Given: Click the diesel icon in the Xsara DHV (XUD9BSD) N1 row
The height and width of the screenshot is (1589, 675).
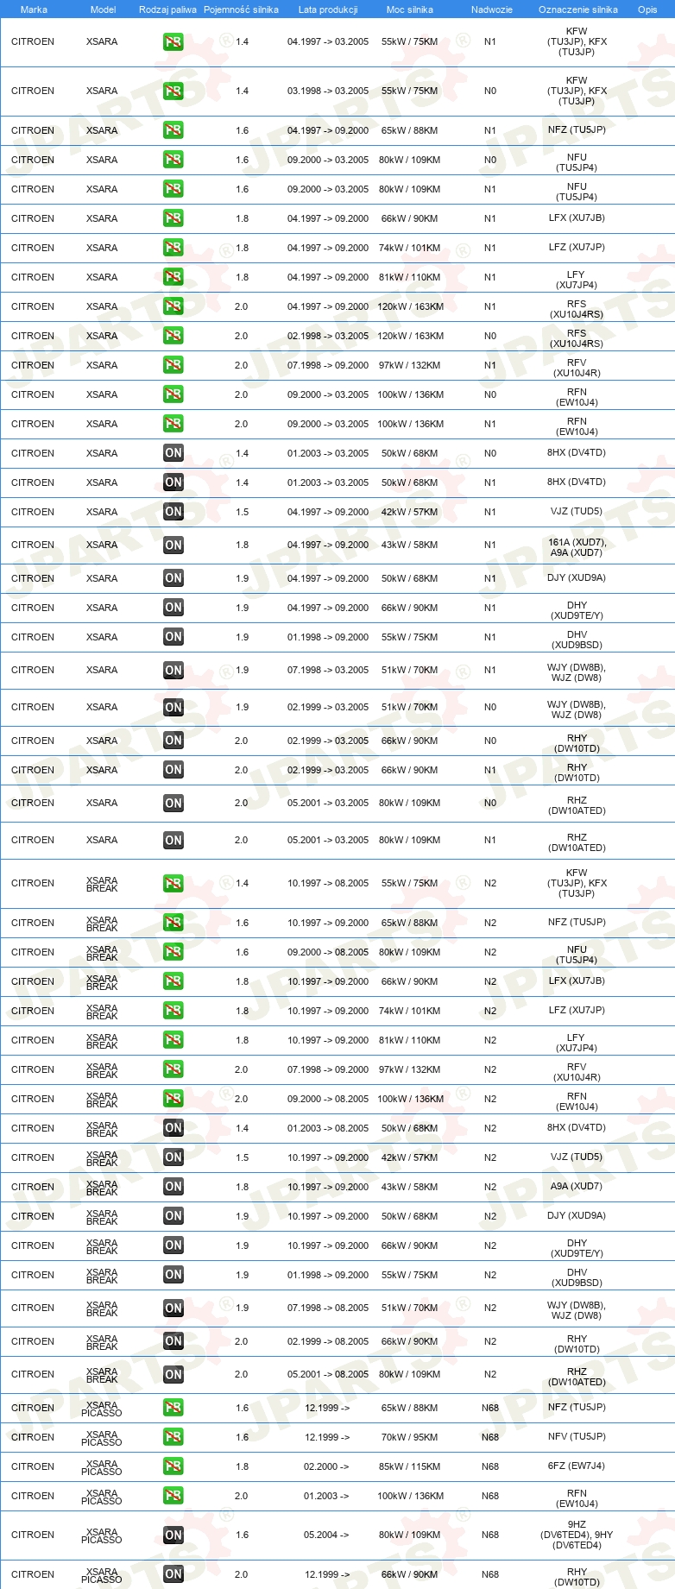Looking at the screenshot, I should click(173, 637).
